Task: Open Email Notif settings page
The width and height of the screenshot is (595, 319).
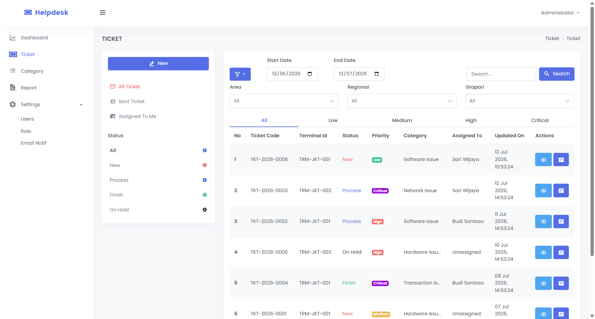Action: pos(33,143)
